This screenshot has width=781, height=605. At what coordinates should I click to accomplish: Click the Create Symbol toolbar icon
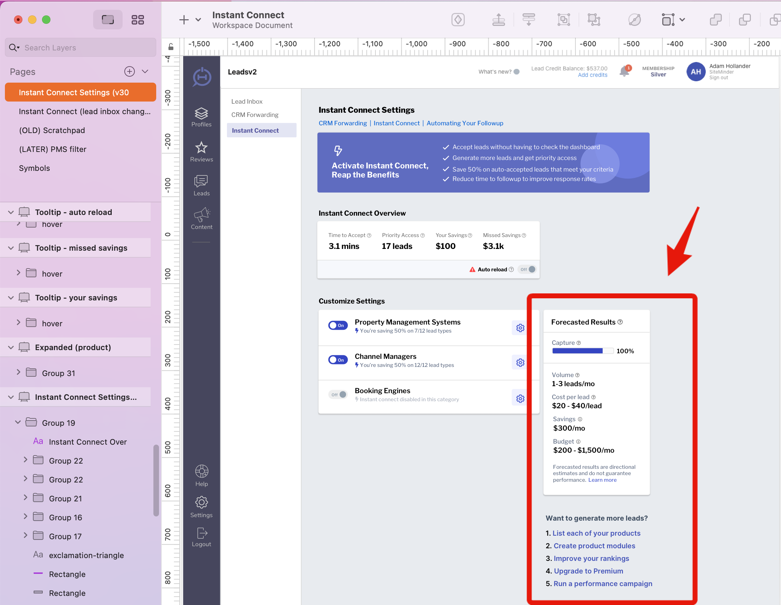tap(458, 20)
